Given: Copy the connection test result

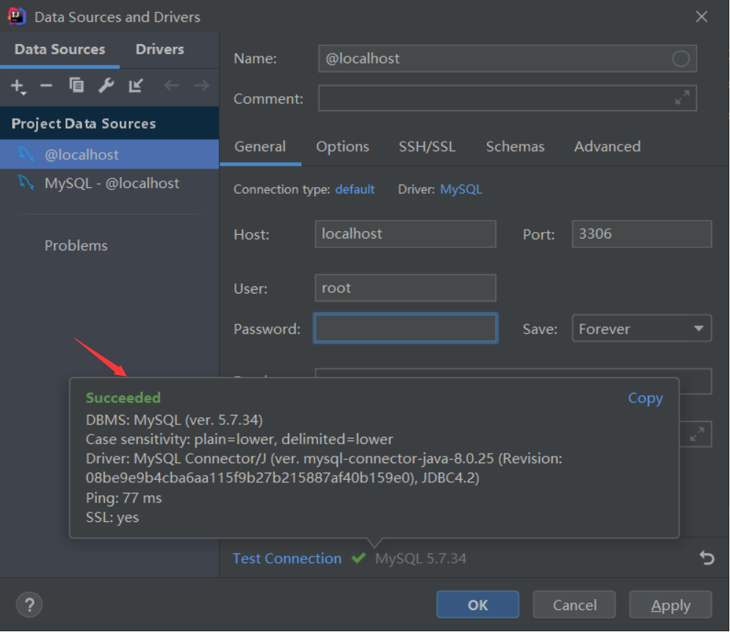Looking at the screenshot, I should [x=646, y=398].
